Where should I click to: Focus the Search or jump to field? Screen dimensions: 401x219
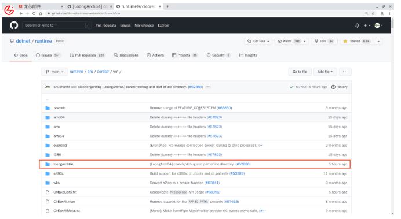point(57,25)
